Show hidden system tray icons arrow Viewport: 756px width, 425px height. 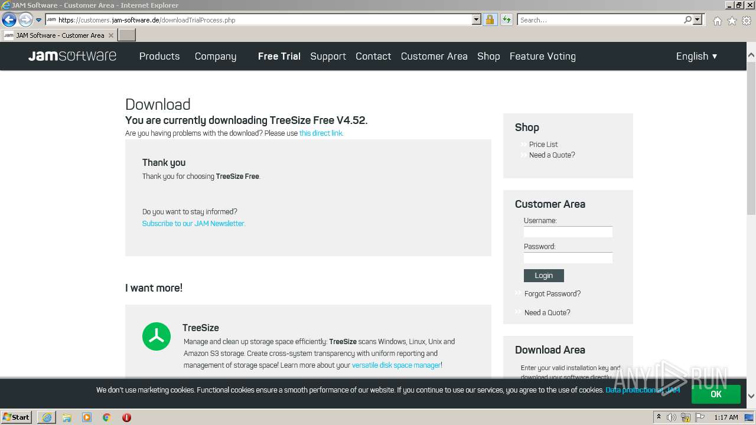(659, 417)
